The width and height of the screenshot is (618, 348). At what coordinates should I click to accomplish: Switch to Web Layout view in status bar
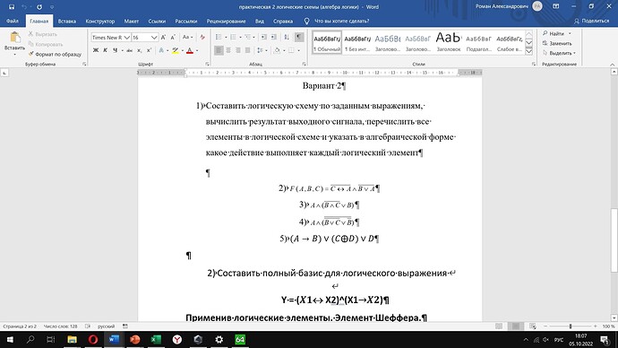pos(533,326)
